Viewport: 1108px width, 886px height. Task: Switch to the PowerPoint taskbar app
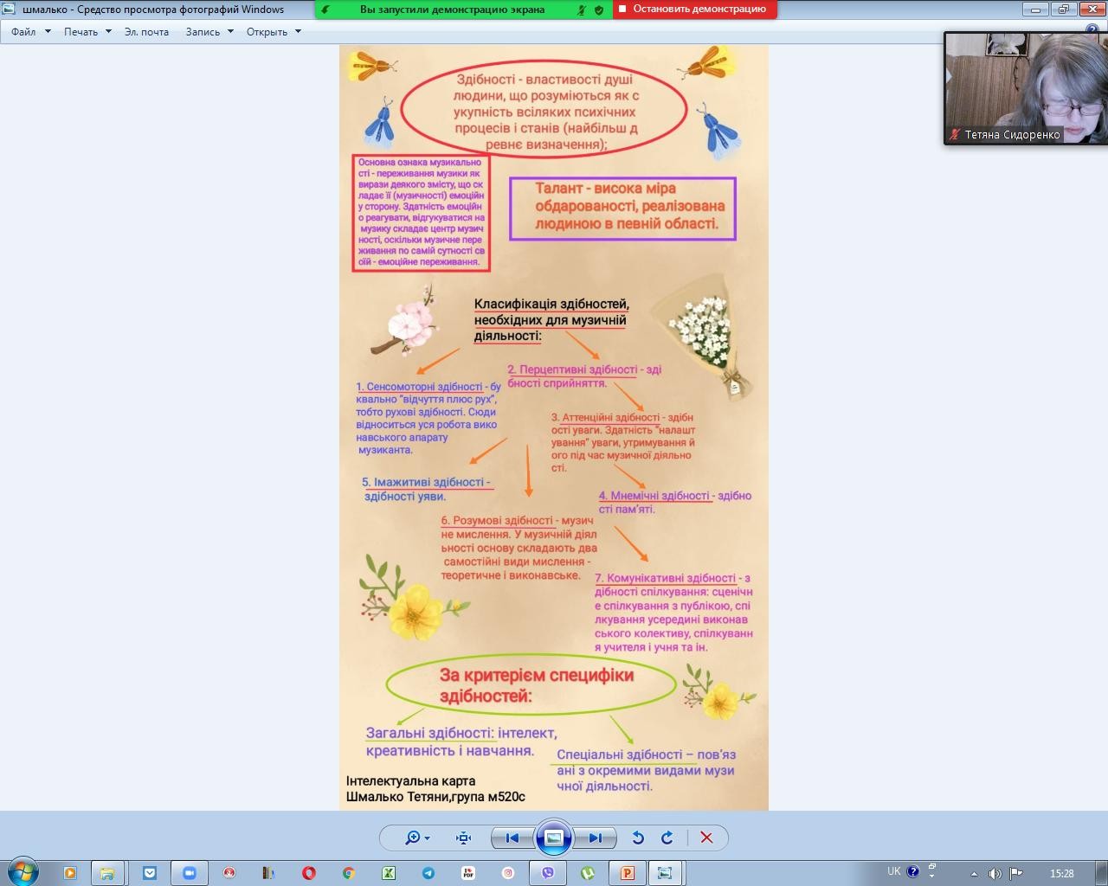pyautogui.click(x=627, y=873)
